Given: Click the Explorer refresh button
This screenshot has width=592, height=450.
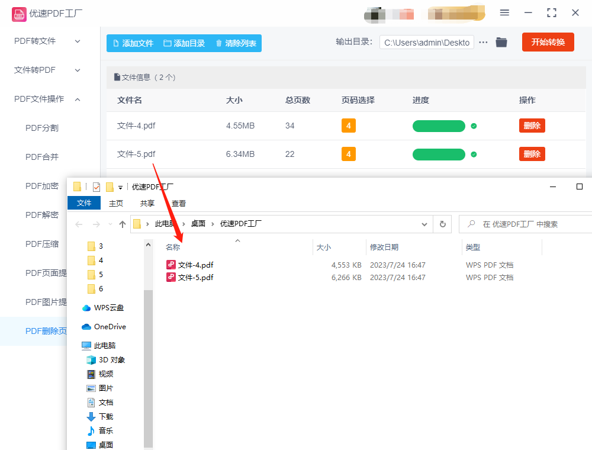Looking at the screenshot, I should click(442, 224).
